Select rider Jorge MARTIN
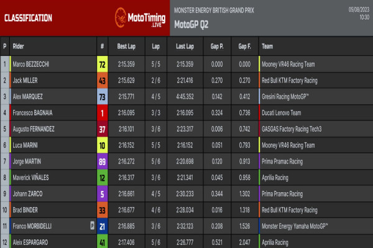The width and height of the screenshot is (373, 248). click(x=27, y=162)
